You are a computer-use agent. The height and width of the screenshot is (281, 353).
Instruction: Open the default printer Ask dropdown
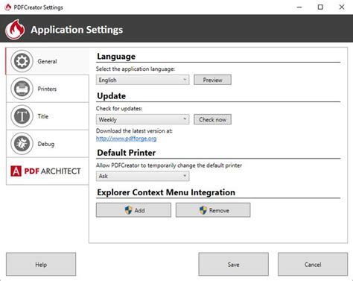142,176
